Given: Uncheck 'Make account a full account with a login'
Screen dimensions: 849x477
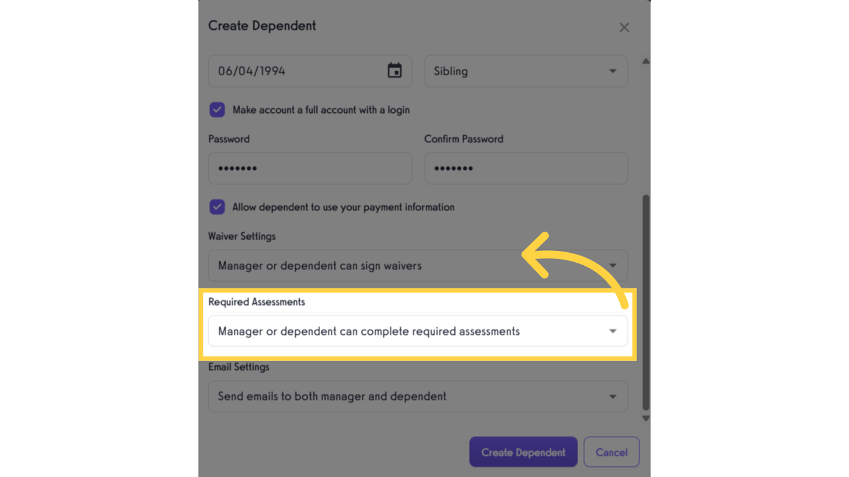Looking at the screenshot, I should [x=217, y=109].
